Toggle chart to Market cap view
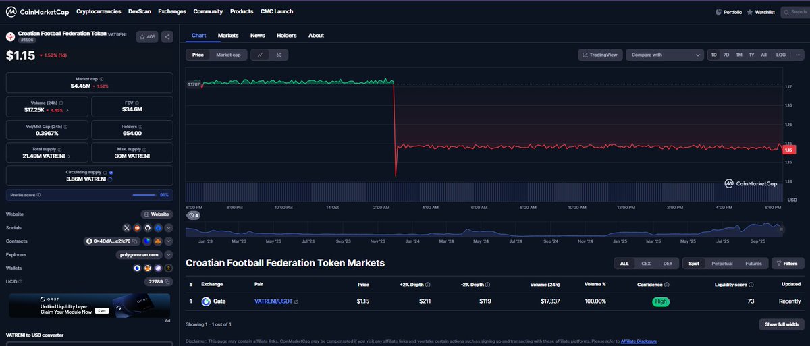The height and width of the screenshot is (346, 810). 228,55
